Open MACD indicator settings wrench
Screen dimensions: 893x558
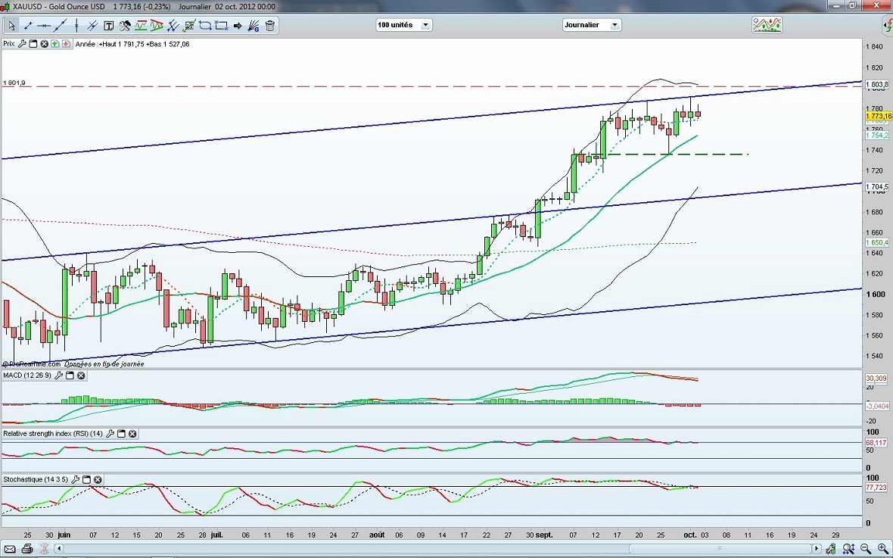pos(58,376)
